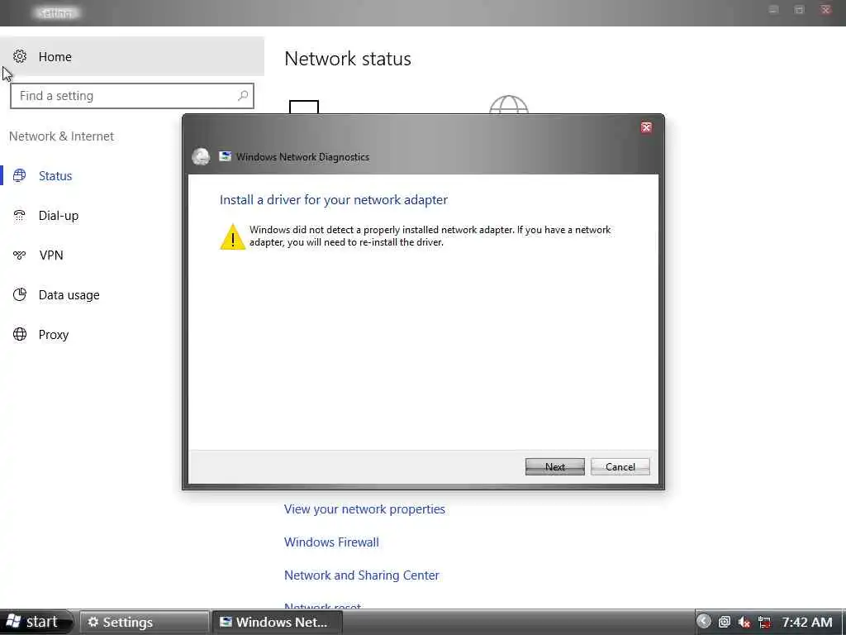Open Network and Sharing Center link
This screenshot has height=635, width=846.
(x=362, y=575)
